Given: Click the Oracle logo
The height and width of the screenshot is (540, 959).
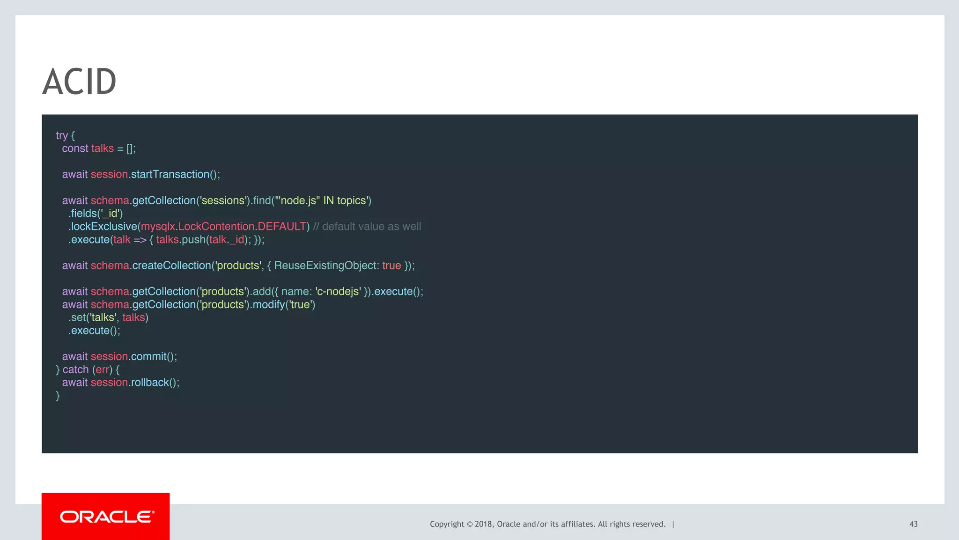Looking at the screenshot, I should (107, 517).
